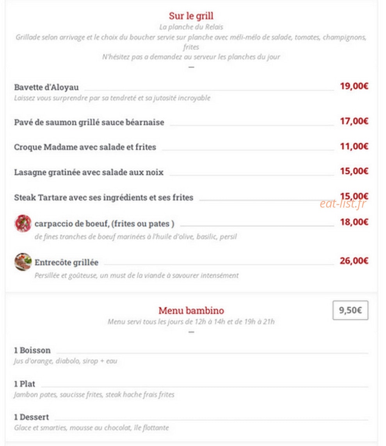Click the Entrecôte grillée dish thumbnail
The image size is (386, 446).
coord(23,262)
